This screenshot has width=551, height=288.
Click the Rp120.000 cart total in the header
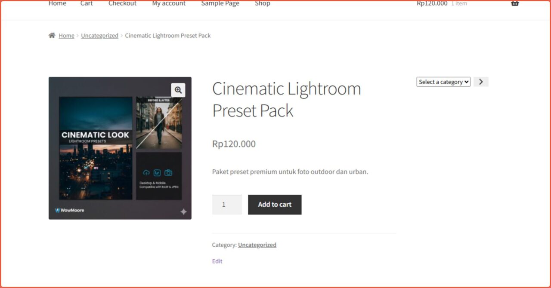tap(431, 3)
